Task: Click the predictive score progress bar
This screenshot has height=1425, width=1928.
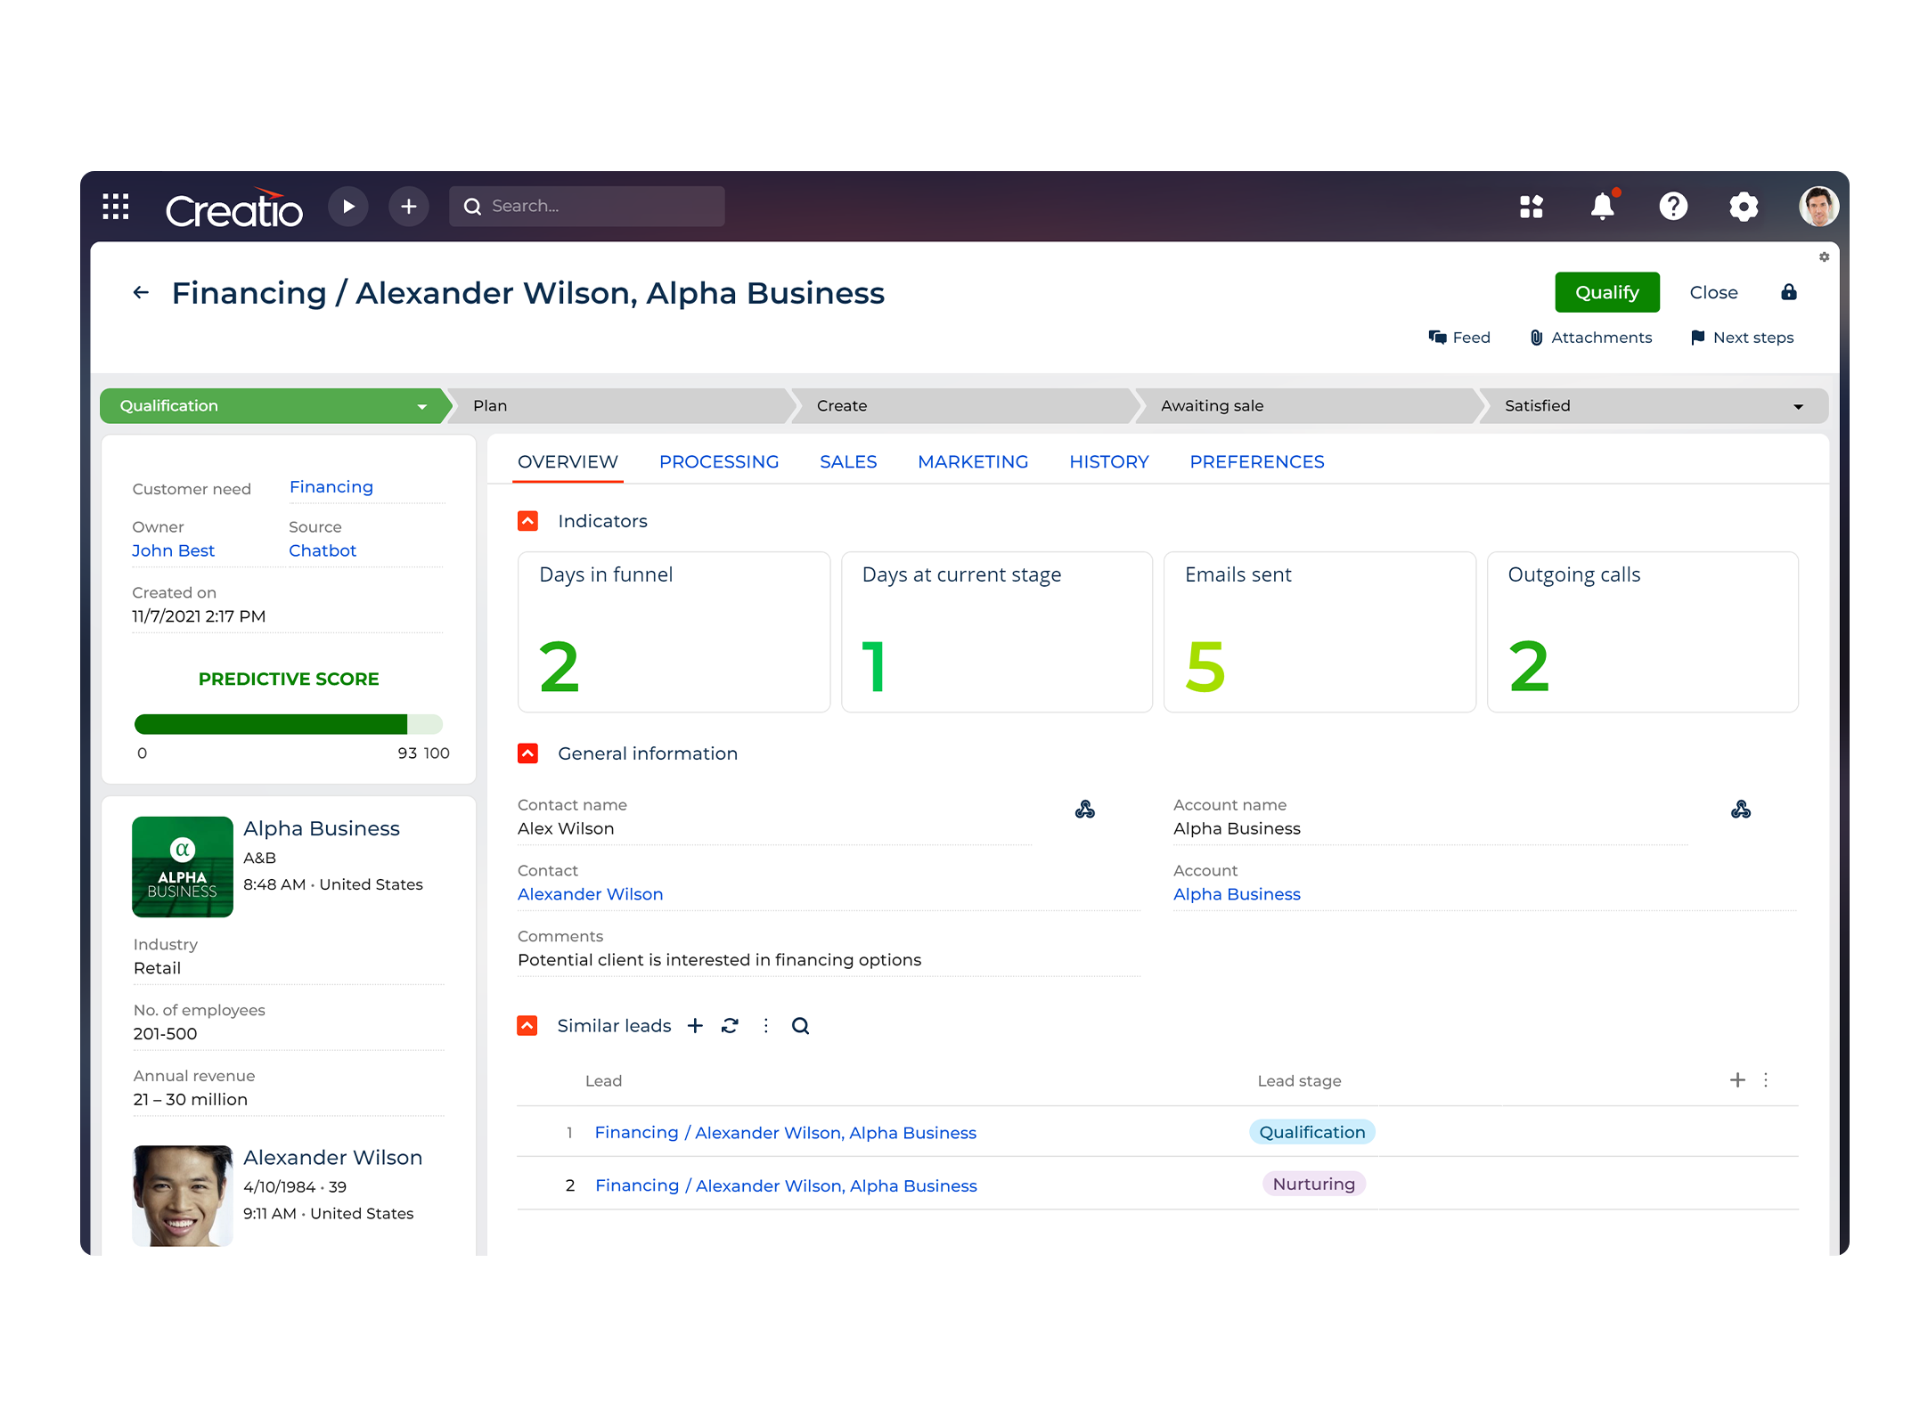Action: coord(288,724)
